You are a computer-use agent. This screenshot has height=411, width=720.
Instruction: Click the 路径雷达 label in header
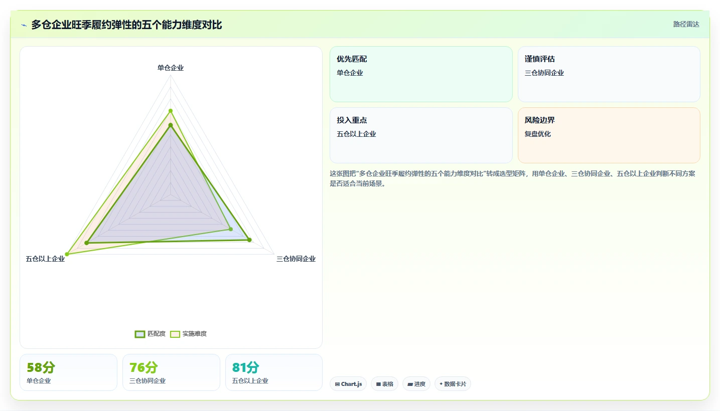[686, 24]
